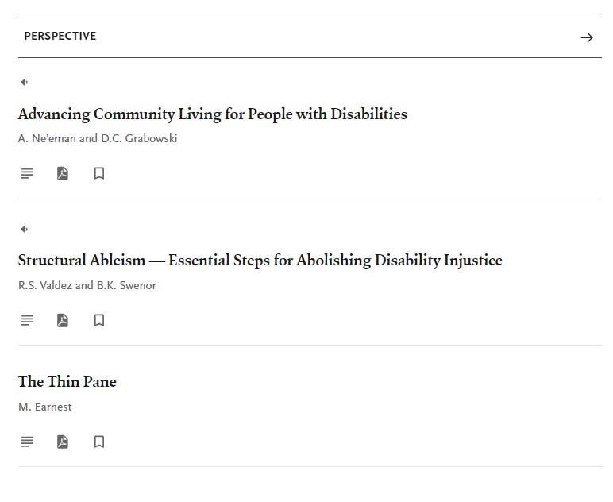Open full text of Structural Ableism article
Image resolution: width=613 pixels, height=502 pixels.
coord(27,320)
